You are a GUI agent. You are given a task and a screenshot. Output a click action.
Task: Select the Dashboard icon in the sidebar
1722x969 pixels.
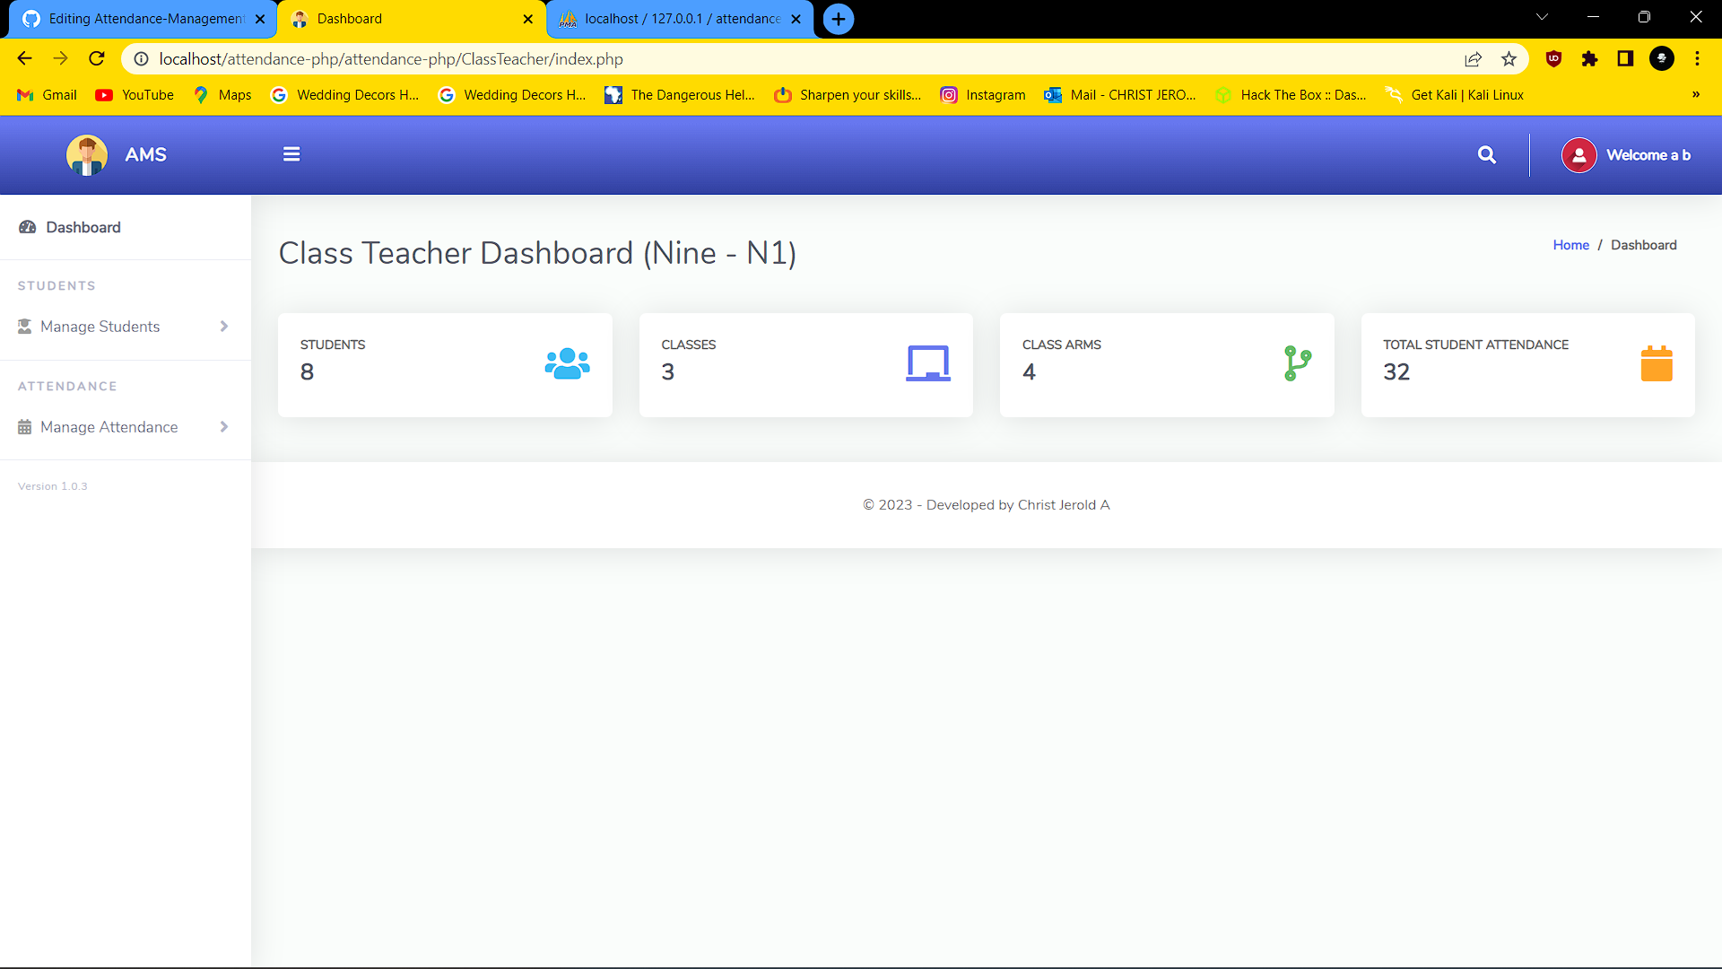[28, 227]
